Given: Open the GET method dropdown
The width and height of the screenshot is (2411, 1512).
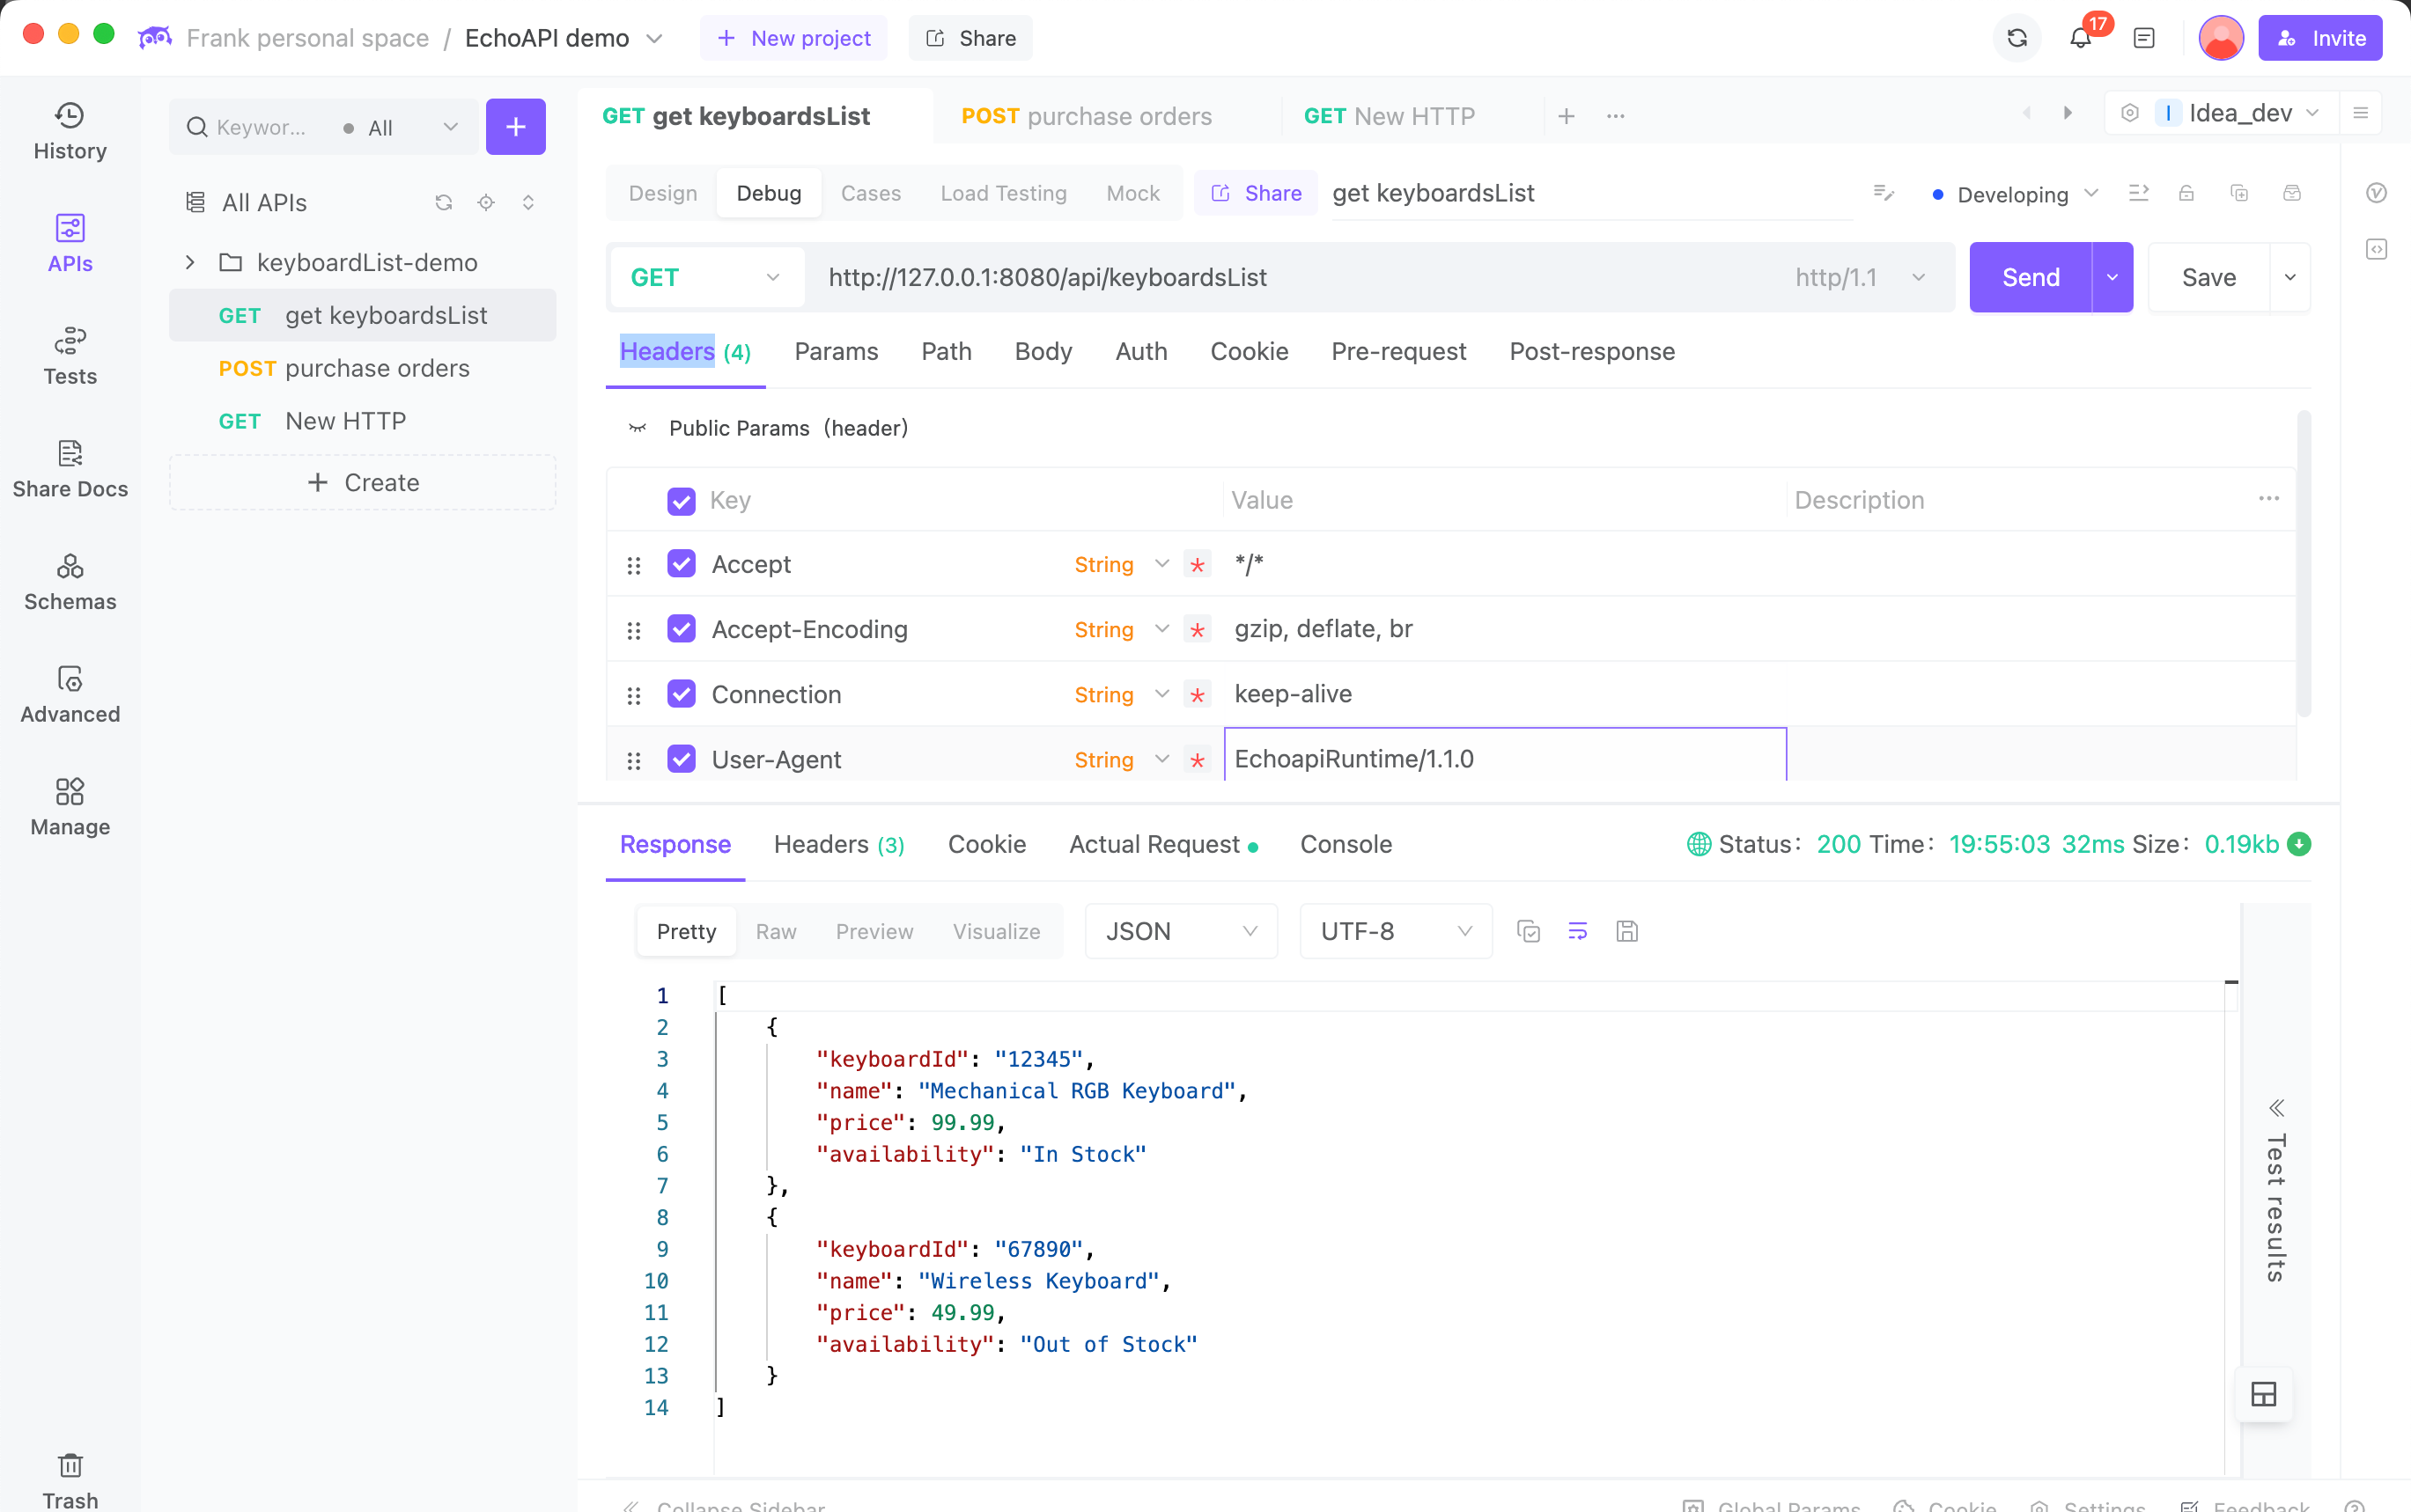Looking at the screenshot, I should pyautogui.click(x=705, y=277).
